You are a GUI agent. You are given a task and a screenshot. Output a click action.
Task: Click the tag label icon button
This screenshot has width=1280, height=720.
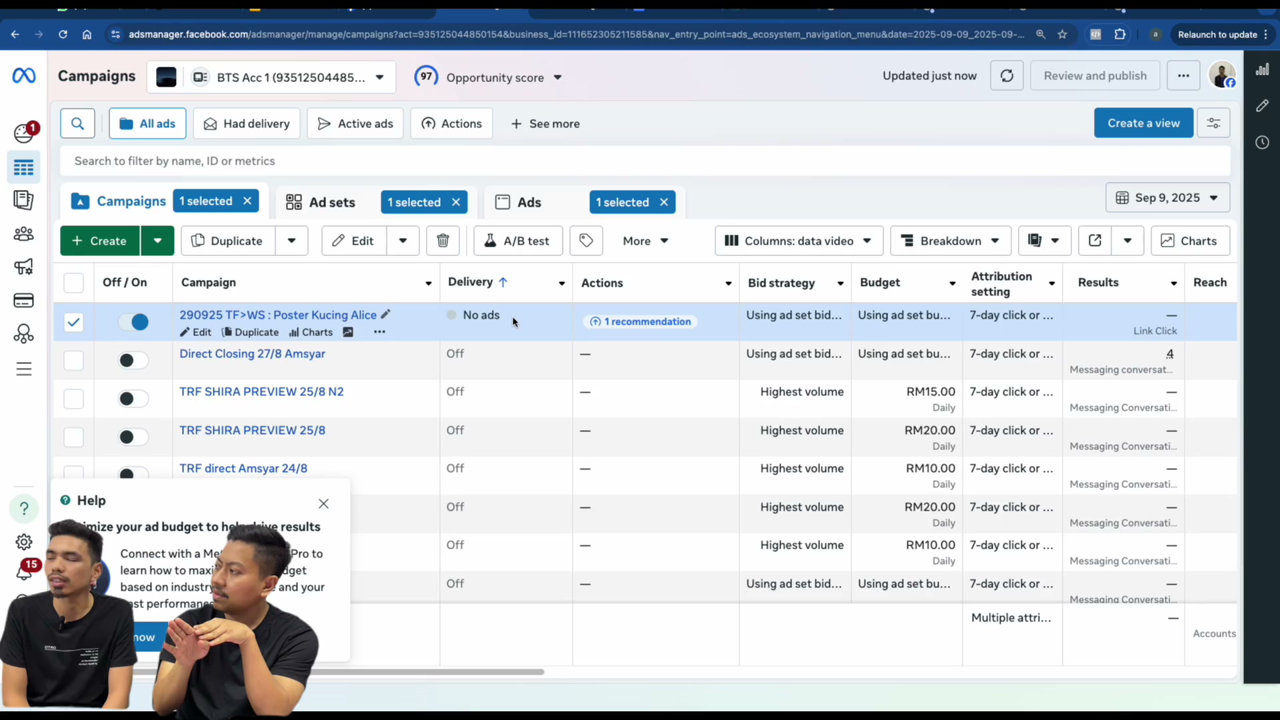[x=586, y=241]
